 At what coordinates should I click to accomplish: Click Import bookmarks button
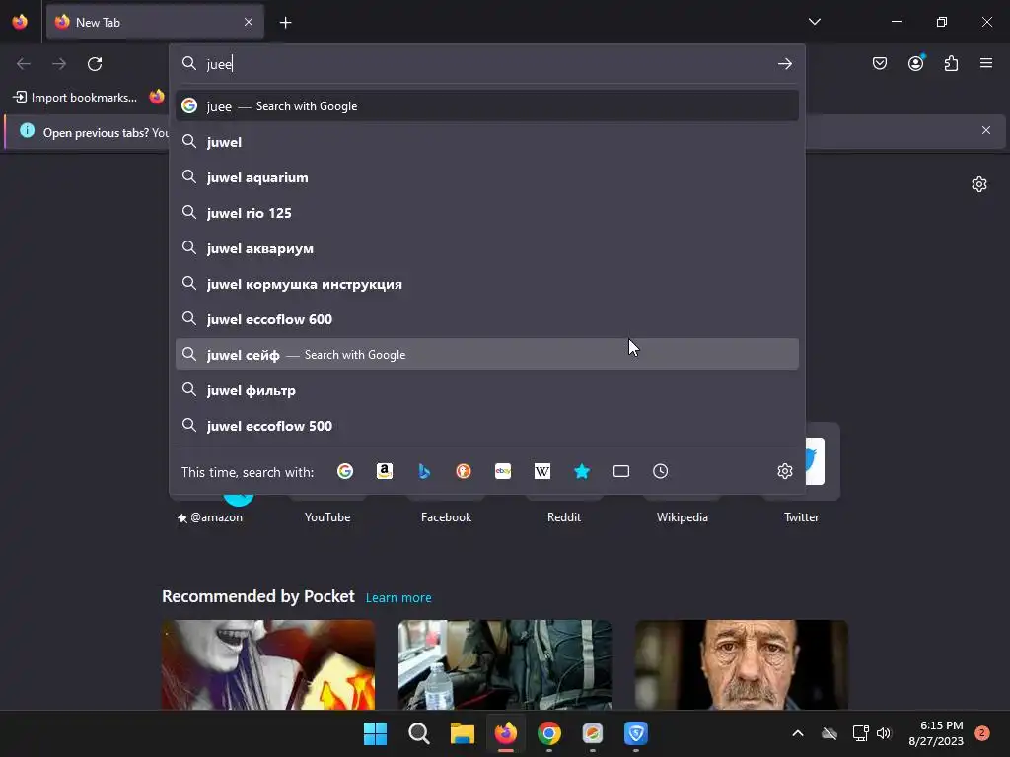point(75,98)
